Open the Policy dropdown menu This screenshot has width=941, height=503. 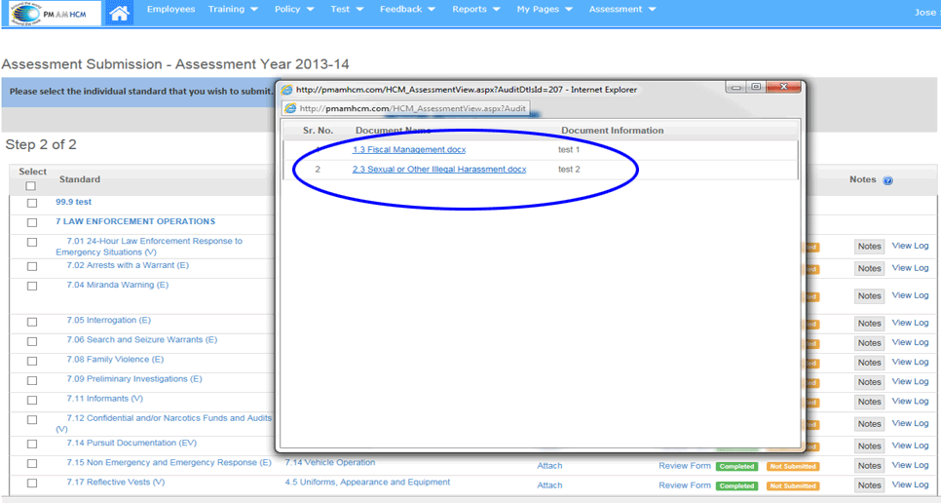tap(294, 10)
